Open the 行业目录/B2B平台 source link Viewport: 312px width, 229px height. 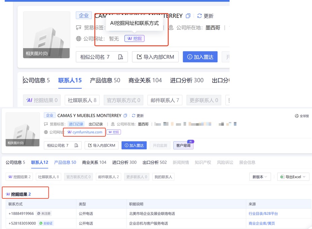point(263,214)
